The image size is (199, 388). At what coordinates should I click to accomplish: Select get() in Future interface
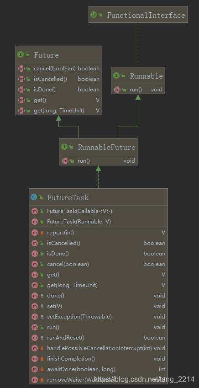[x=58, y=100]
